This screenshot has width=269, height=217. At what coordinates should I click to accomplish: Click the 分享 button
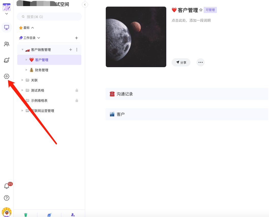tap(181, 62)
